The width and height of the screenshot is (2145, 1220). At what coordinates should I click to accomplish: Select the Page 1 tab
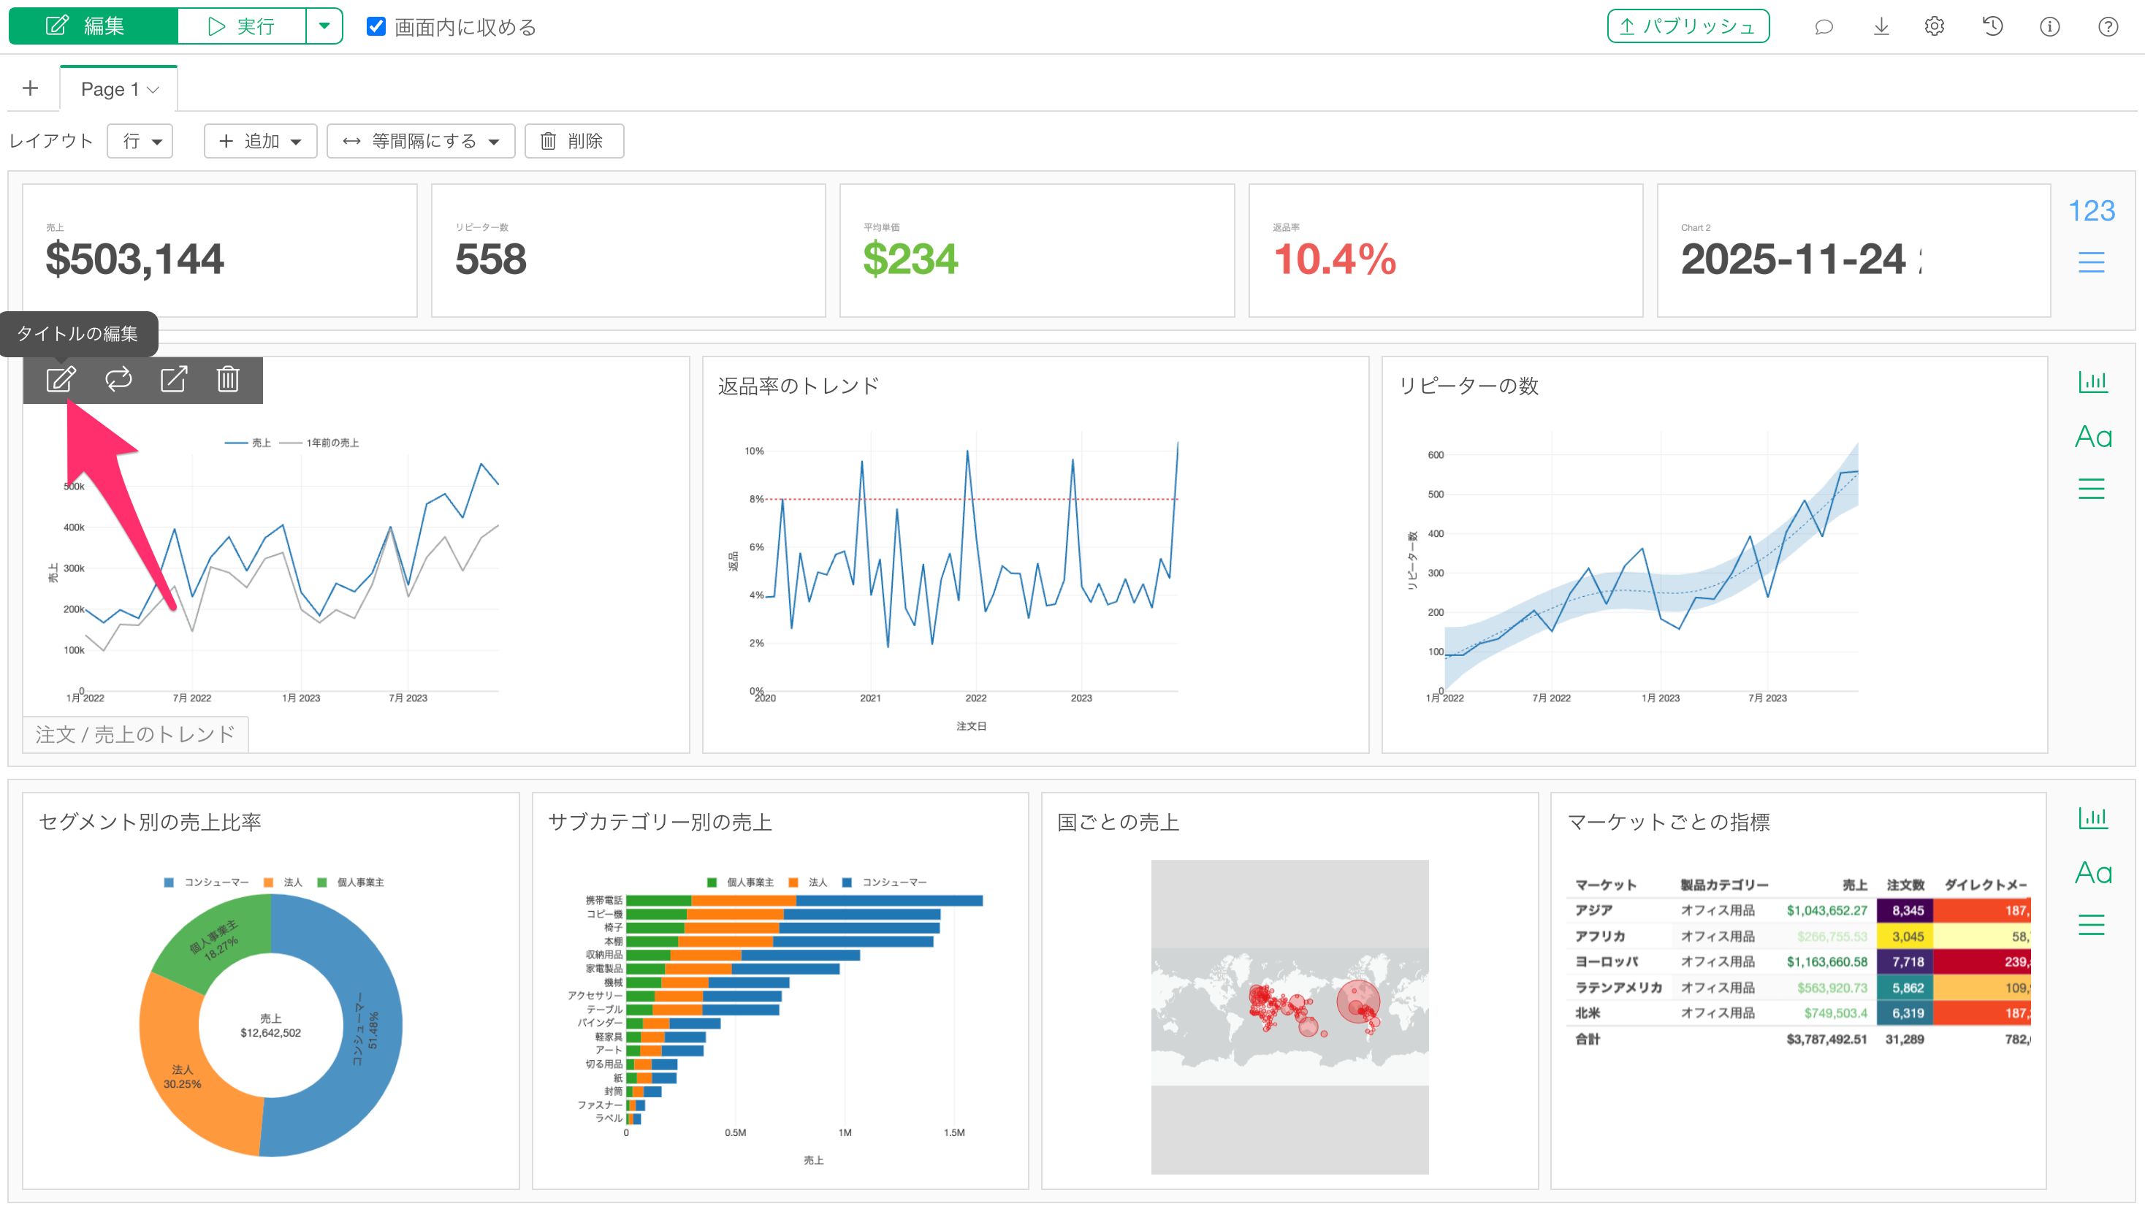(x=118, y=89)
